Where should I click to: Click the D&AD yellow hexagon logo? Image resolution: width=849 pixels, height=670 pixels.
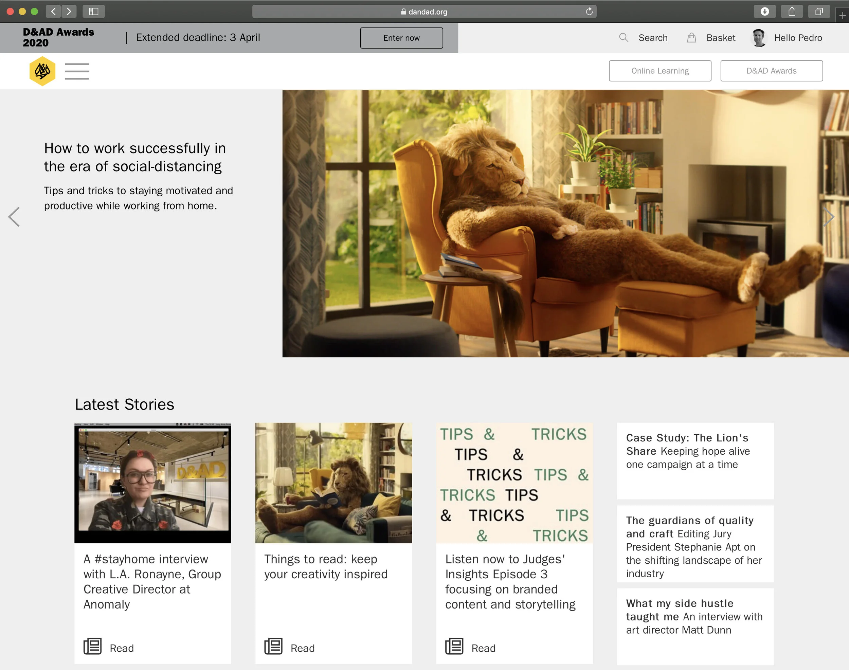[x=42, y=71]
